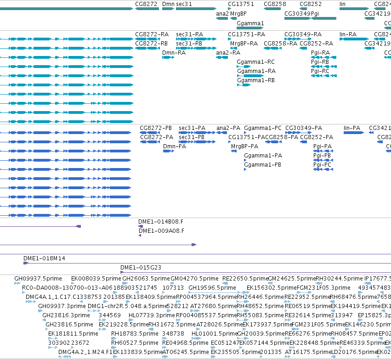Click transcript Ggamma1-RB
This screenshot has height=359, width=391.
coord(256,80)
